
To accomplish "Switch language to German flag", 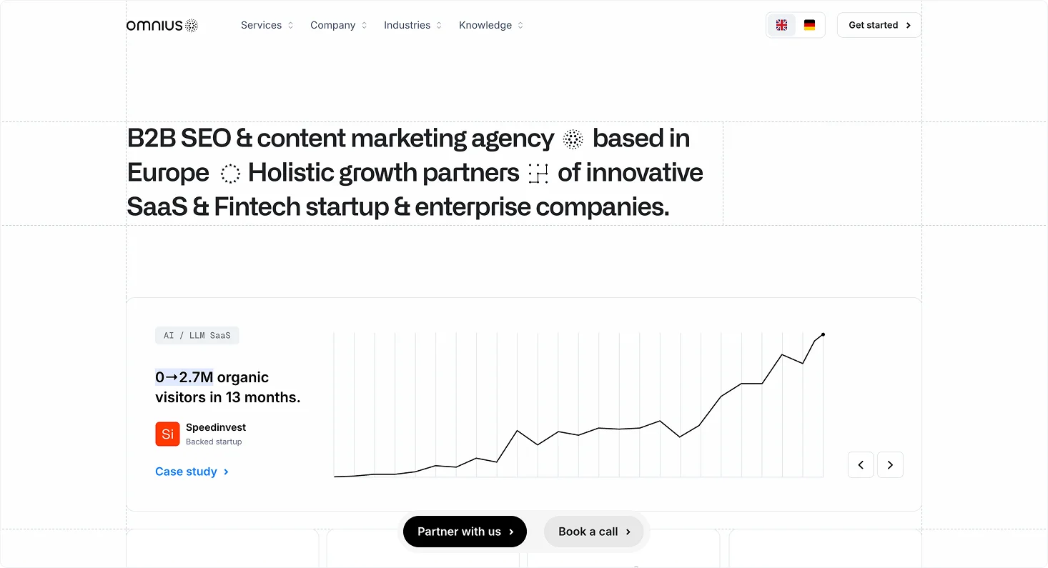I will (x=809, y=25).
